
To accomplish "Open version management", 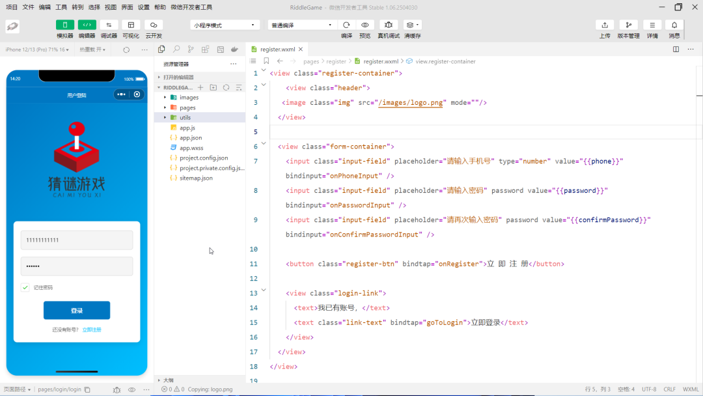I will (x=628, y=25).
